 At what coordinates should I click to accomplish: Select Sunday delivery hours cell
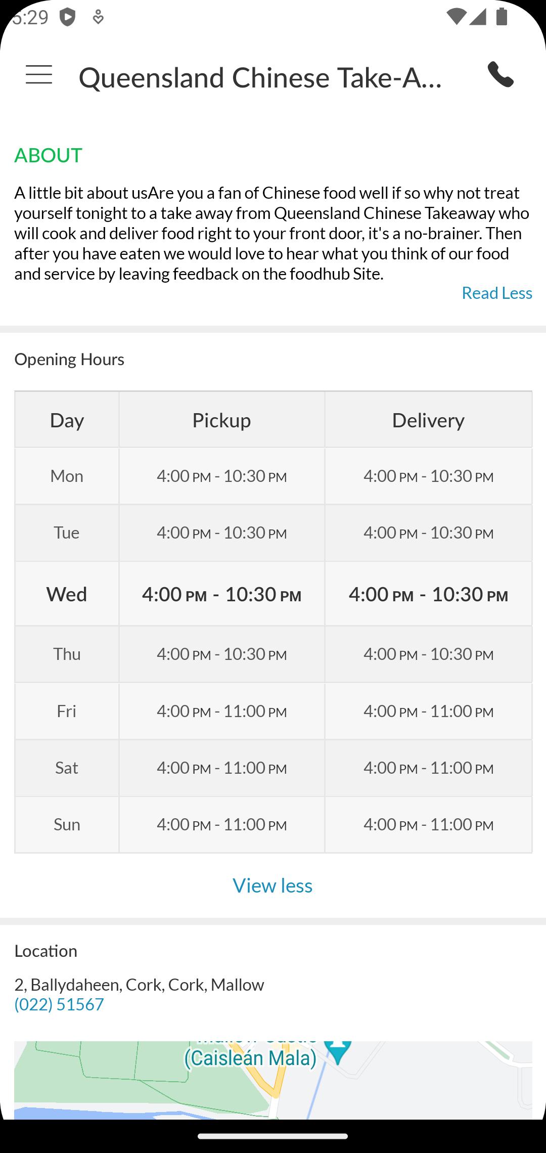[x=428, y=824]
